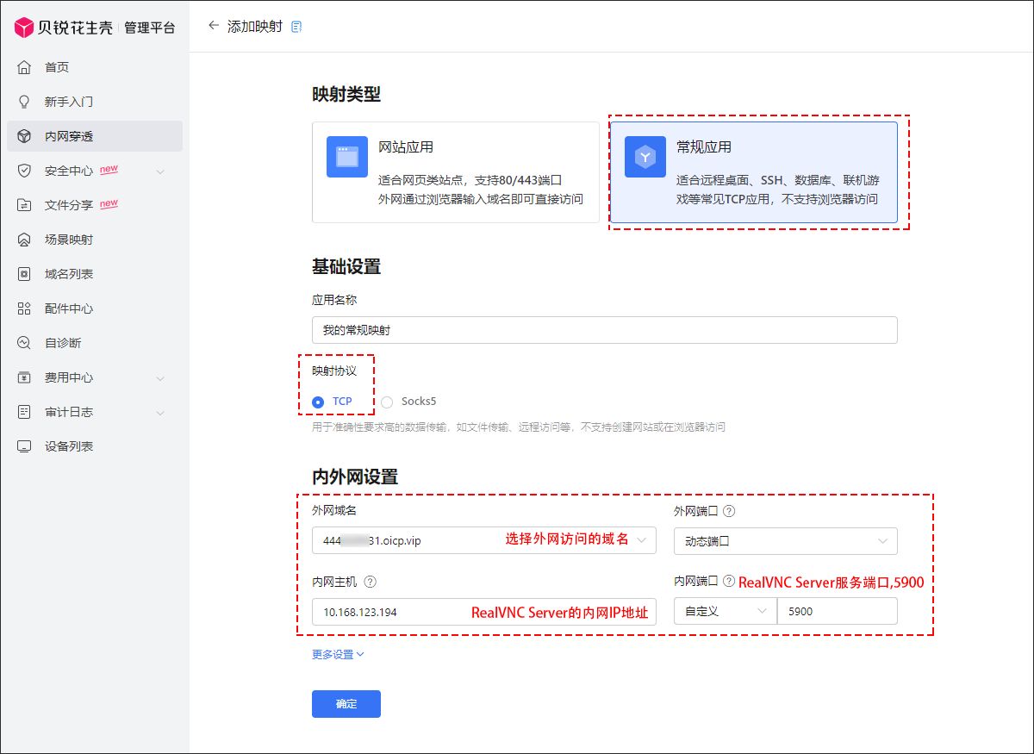Click the domain list icon beside 域名列表
The image size is (1034, 754).
pos(24,274)
